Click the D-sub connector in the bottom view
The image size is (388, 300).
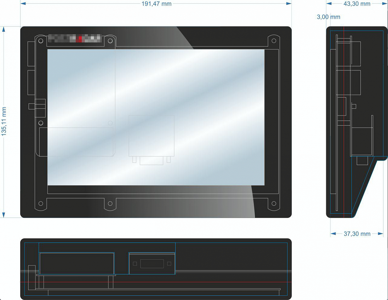[152, 264]
